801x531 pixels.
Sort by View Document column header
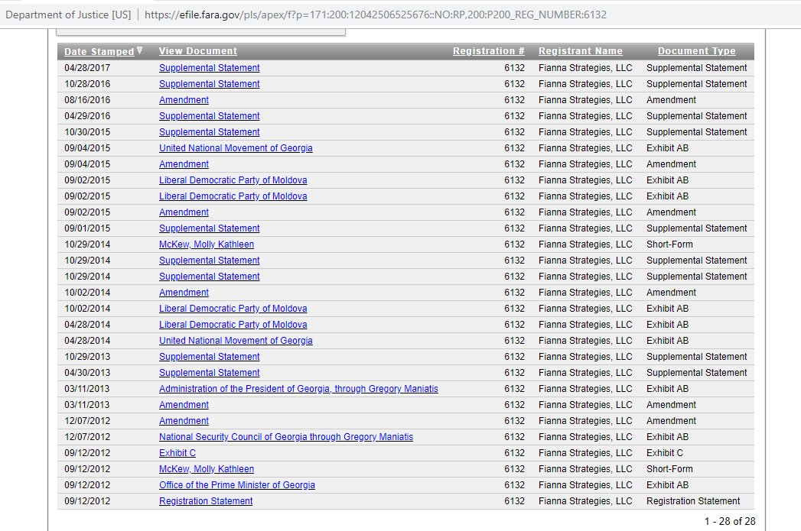(197, 51)
